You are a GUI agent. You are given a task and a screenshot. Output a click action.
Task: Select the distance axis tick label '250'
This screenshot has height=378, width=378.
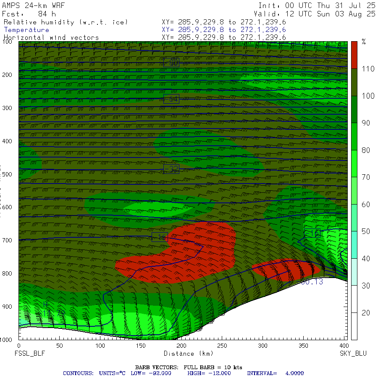tap(222, 346)
